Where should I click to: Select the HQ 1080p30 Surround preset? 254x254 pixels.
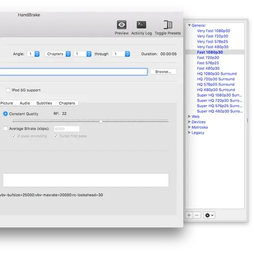pos(217,74)
